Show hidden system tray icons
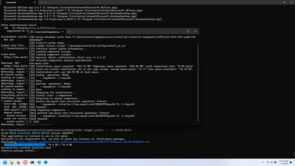The height and width of the screenshot is (166, 295). click(x=263, y=162)
